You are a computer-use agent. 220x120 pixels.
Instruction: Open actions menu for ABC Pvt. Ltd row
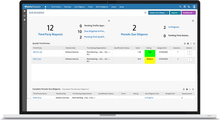point(190,53)
